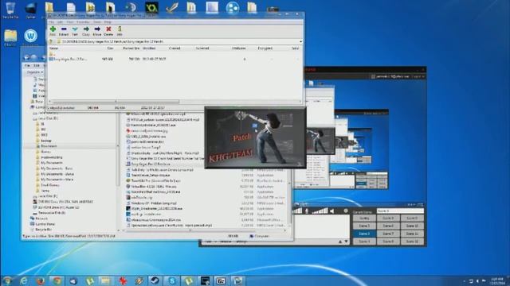Viewport: 510px width, 286px height.
Task: Select the highlighted Scene 3 button
Action: click(x=364, y=234)
